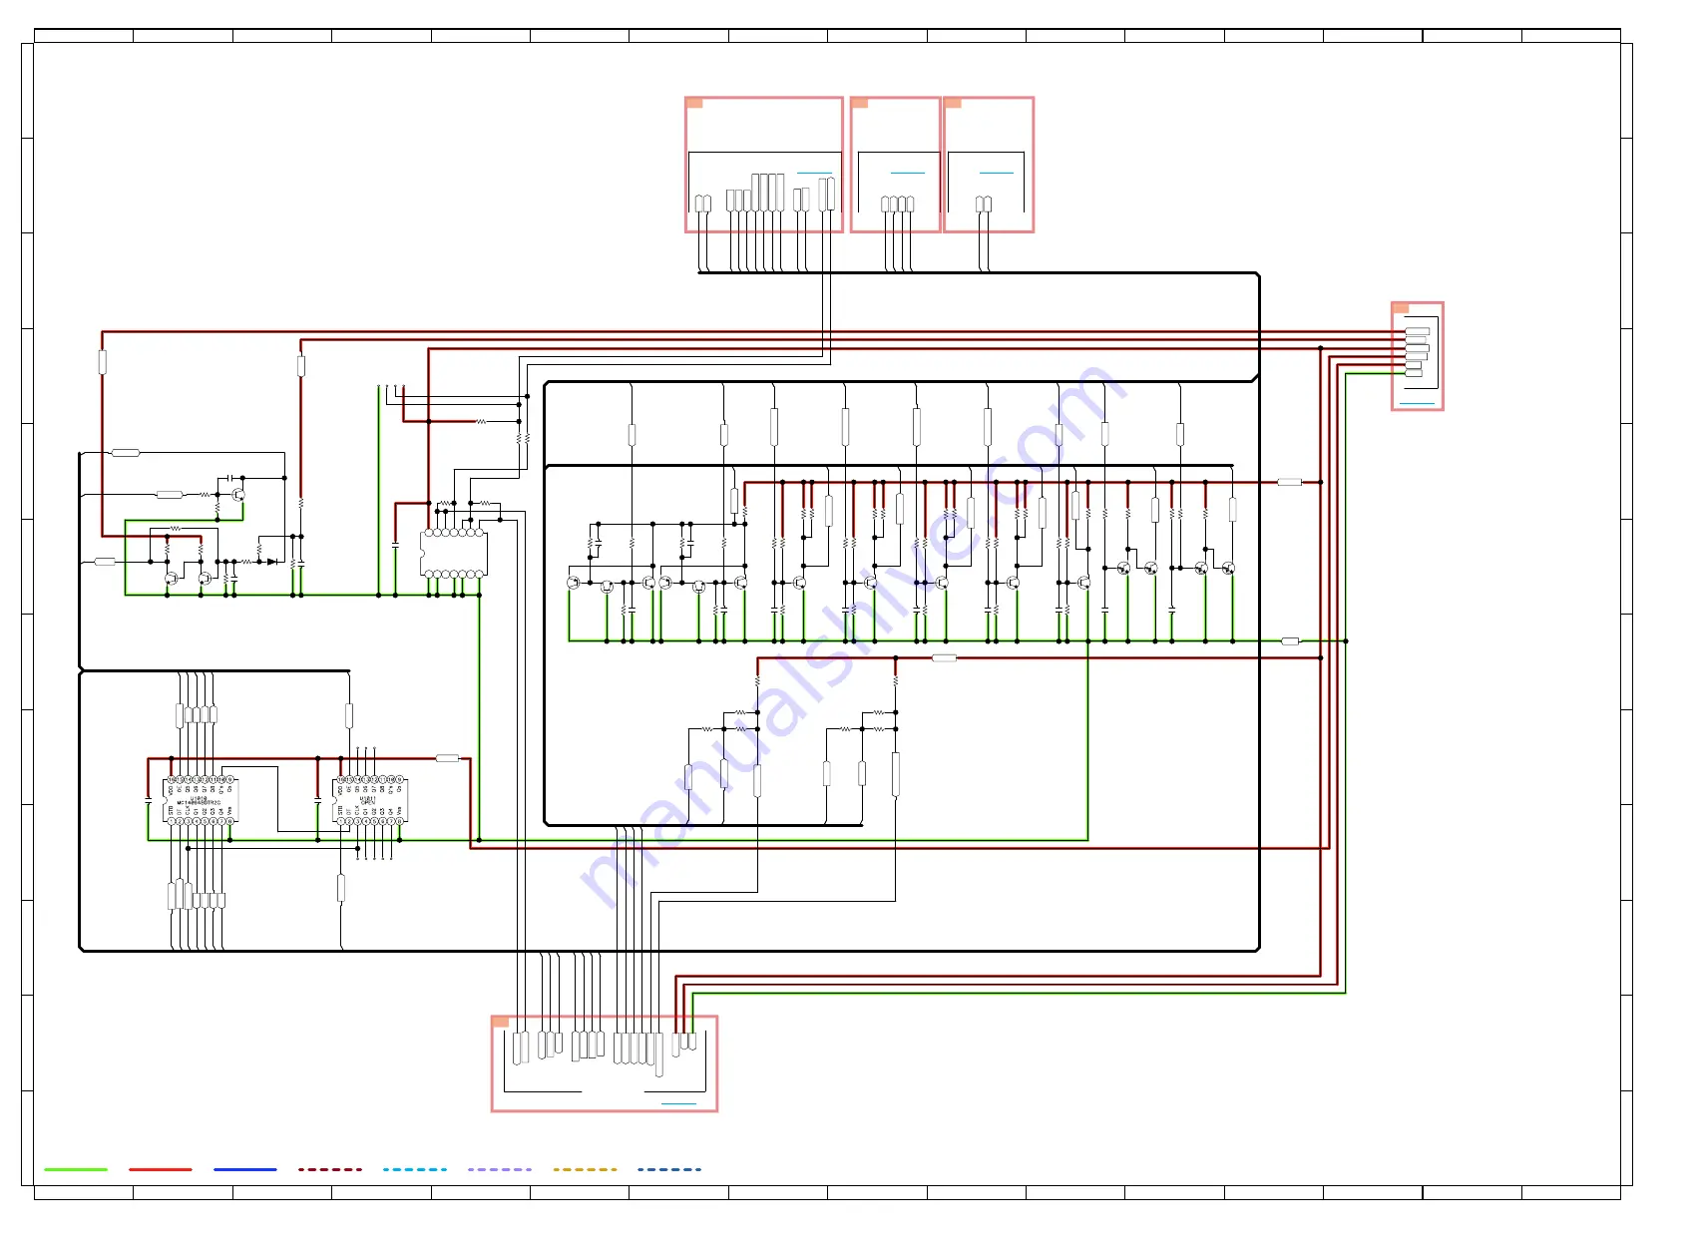Select the capacitor left of the U1010 chip
This screenshot has width=1697, height=1260.
149,800
